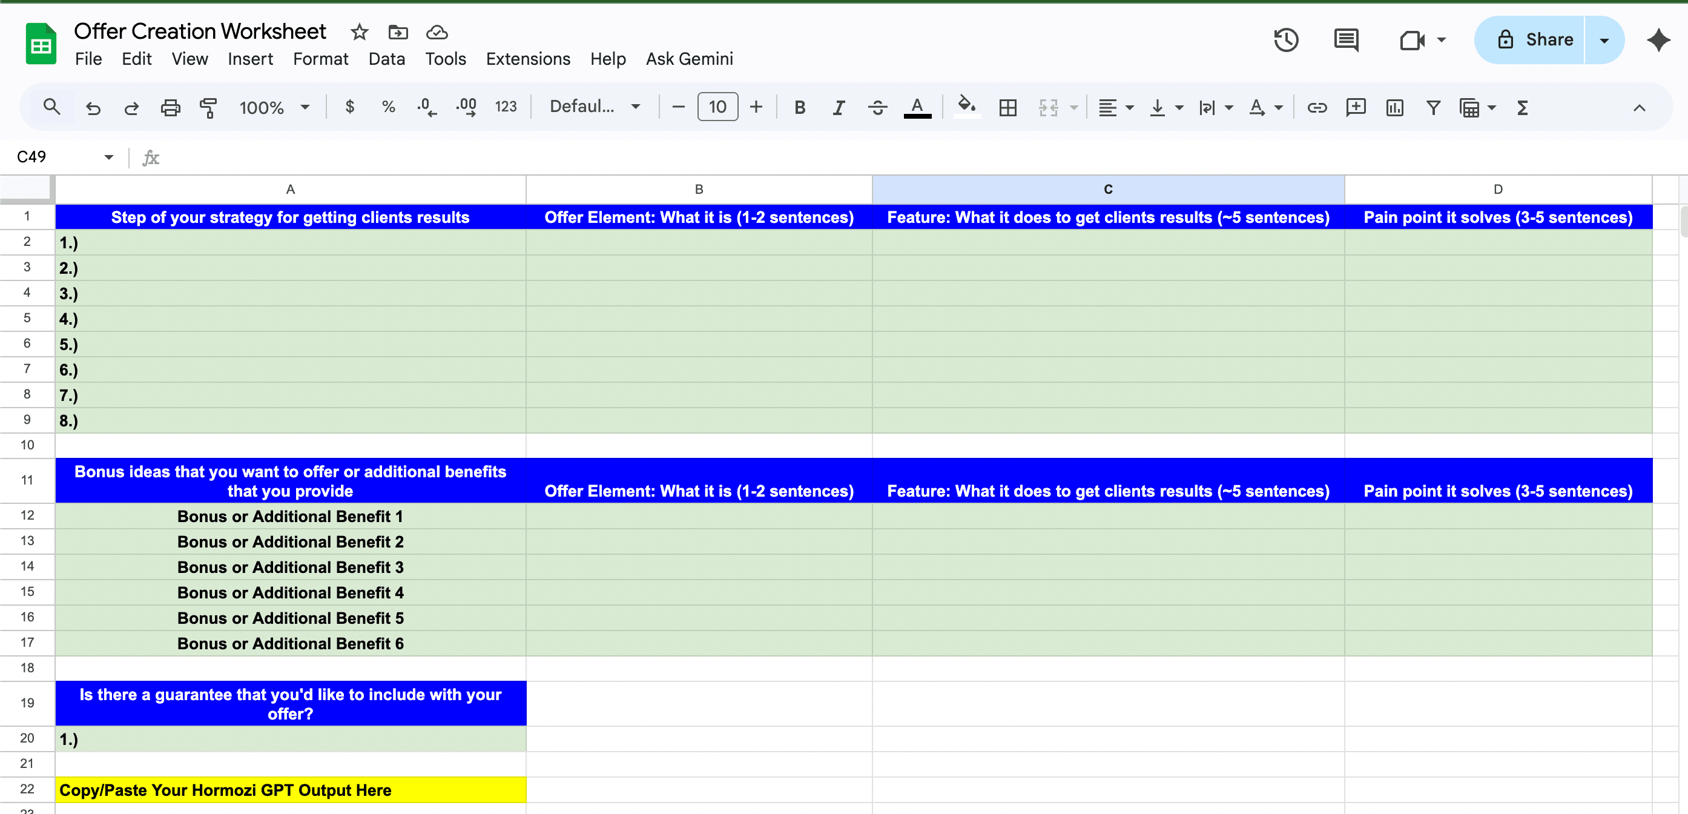The image size is (1688, 814).
Task: Open the fill color picker
Action: 966,106
